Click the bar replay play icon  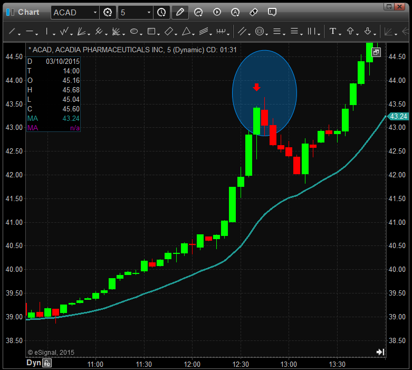pyautogui.click(x=217, y=12)
